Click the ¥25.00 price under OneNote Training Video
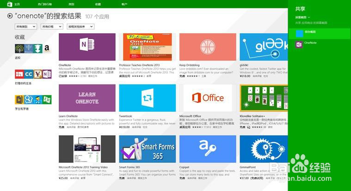The image size is (351, 191). 63,178
